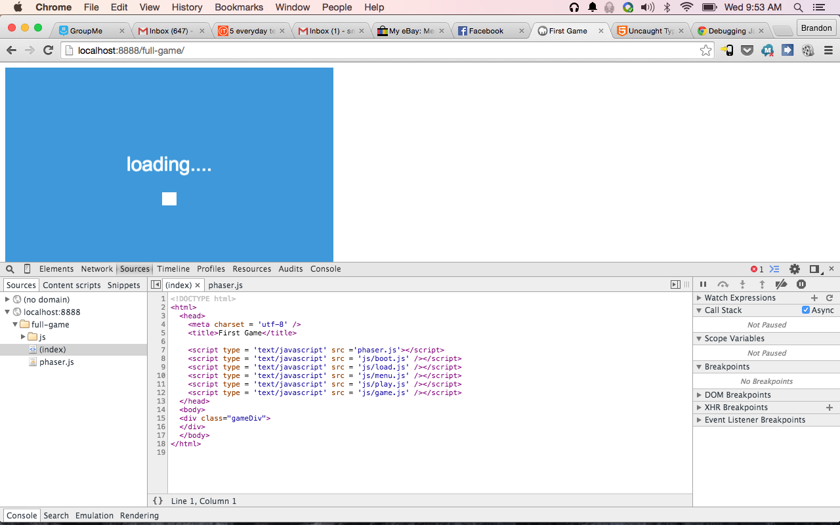Collapse the localhost:8888 tree node
The image size is (840, 525).
pyautogui.click(x=7, y=312)
